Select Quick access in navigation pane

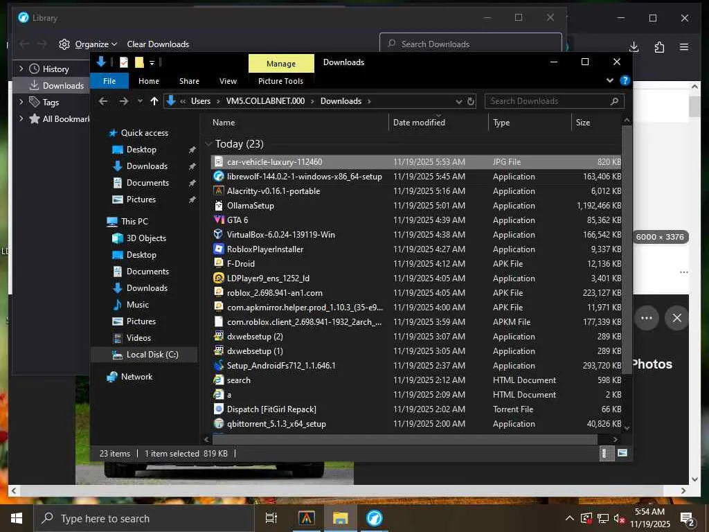point(144,133)
